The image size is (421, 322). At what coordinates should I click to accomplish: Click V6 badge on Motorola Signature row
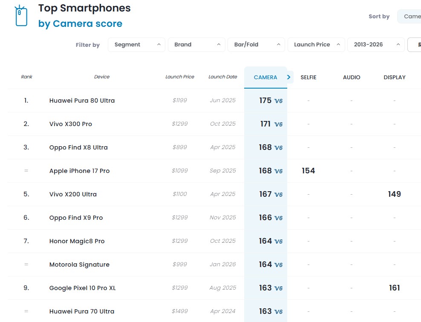pos(278,265)
